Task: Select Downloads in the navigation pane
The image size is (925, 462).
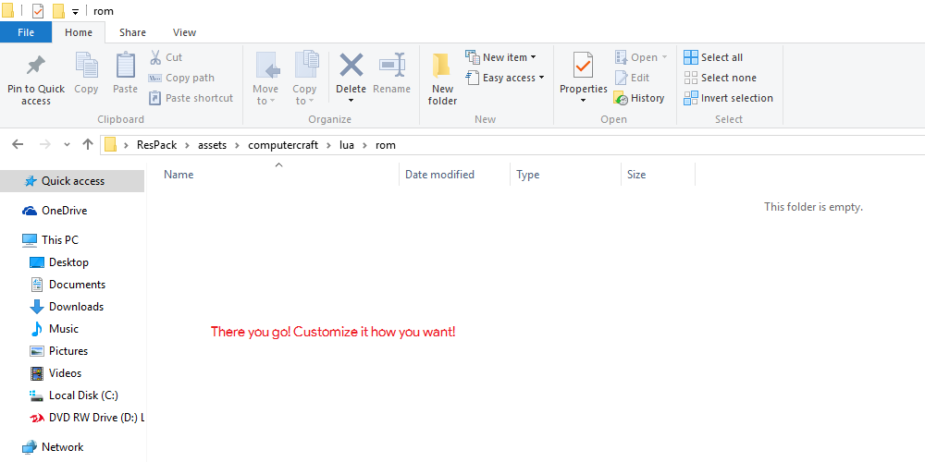Action: coord(76,307)
